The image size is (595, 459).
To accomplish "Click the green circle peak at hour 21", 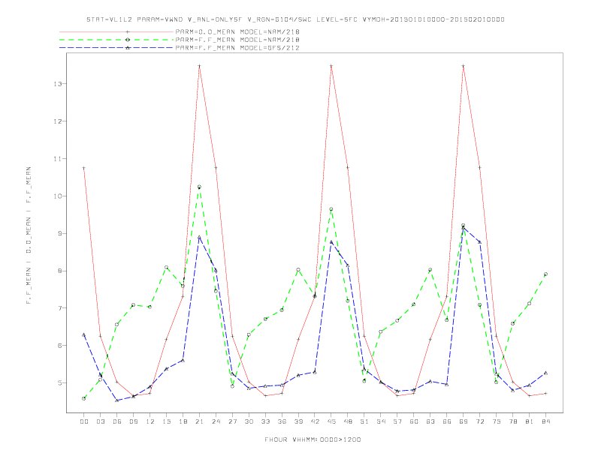I will 199,187.
